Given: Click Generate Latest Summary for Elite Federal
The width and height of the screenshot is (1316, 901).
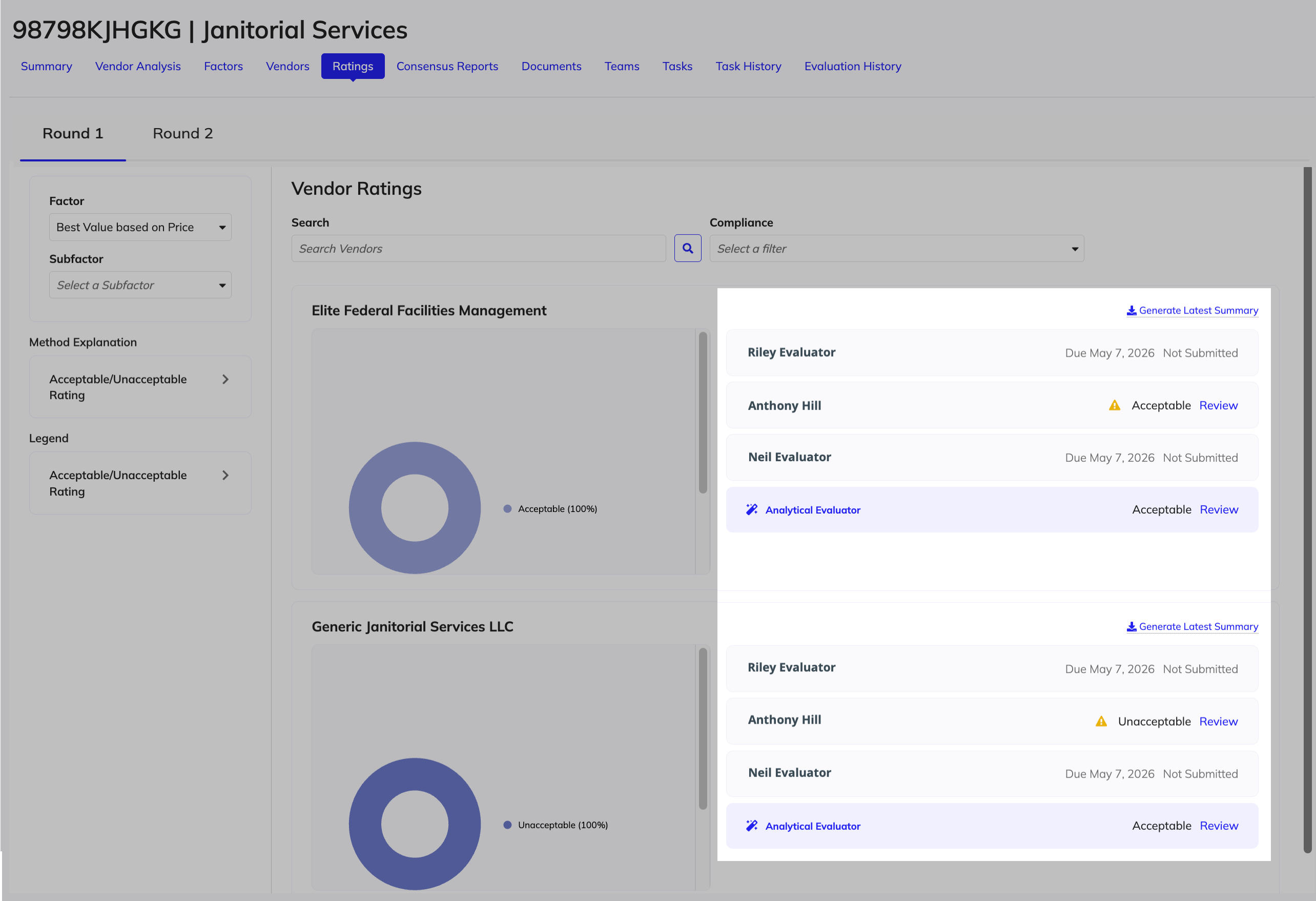Looking at the screenshot, I should click(1192, 311).
